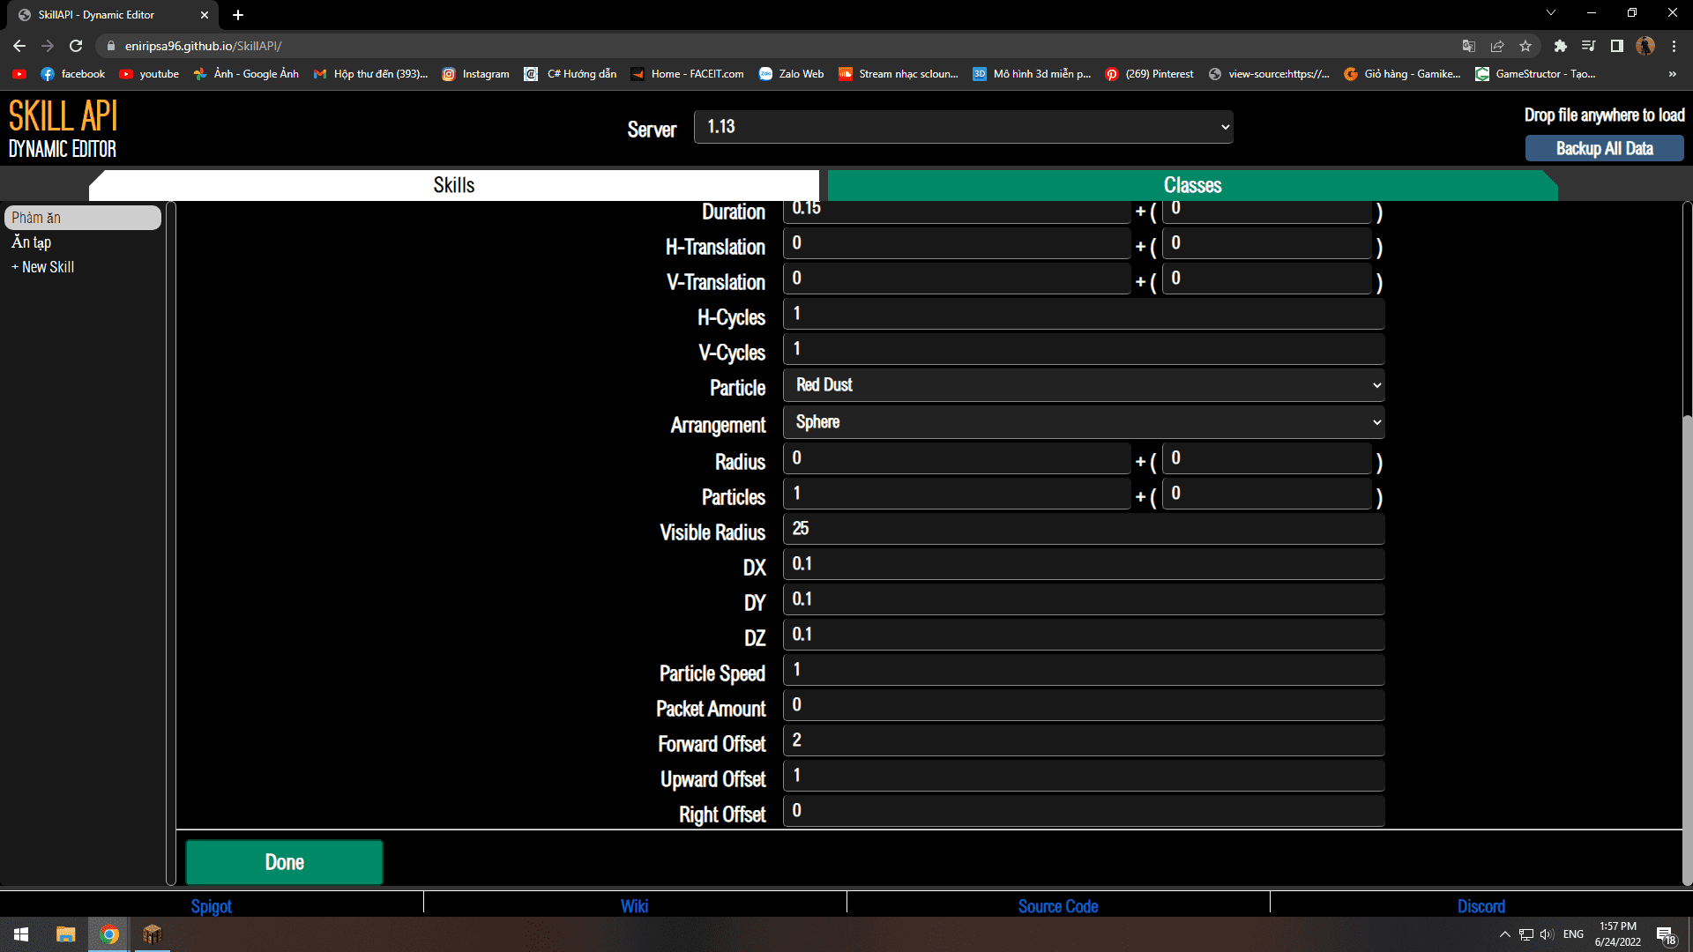Click the green Done button
1693x952 pixels.
(x=284, y=861)
